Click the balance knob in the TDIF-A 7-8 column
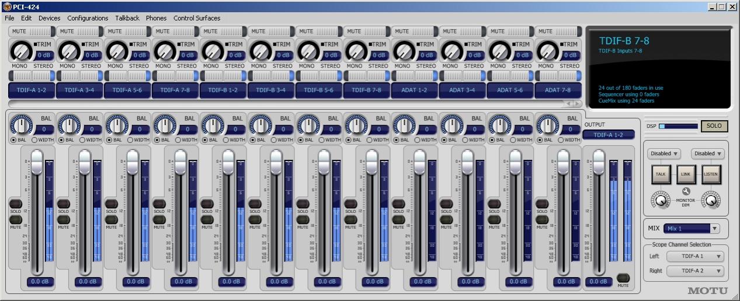Image resolution: width=740 pixels, height=301 pixels. pos(165,125)
